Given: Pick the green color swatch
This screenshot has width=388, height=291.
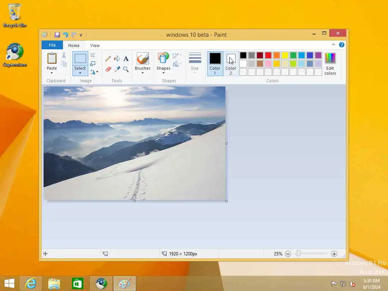Looking at the screenshot, I should click(x=293, y=55).
